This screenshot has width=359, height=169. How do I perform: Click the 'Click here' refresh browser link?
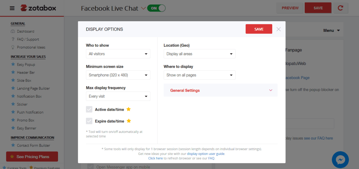click(155, 158)
